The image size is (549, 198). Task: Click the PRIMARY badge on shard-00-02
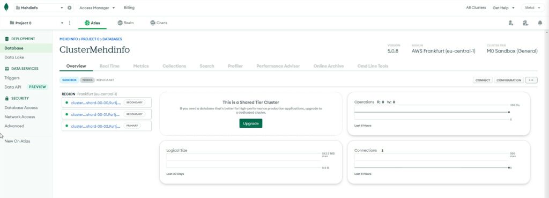pos(132,126)
